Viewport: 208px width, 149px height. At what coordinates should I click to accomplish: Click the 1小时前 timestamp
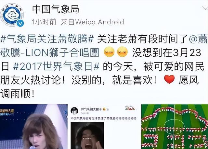[x=44, y=22]
